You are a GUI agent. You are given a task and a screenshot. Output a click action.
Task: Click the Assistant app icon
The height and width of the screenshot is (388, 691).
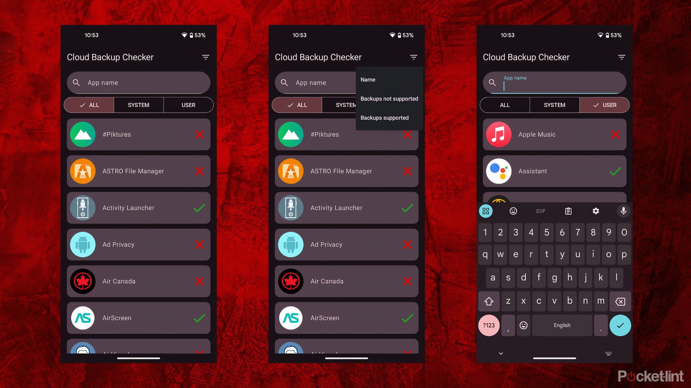499,171
